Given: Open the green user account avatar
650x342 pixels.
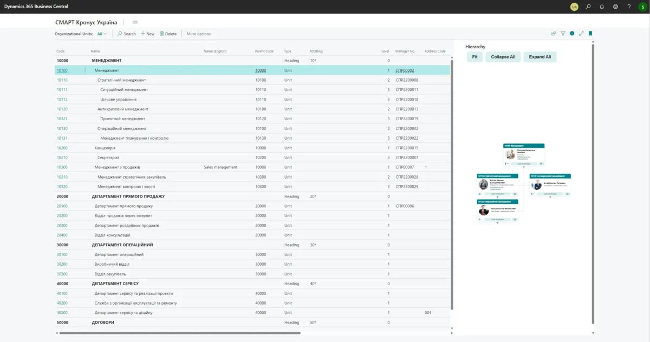Looking at the screenshot, I should (642, 7).
